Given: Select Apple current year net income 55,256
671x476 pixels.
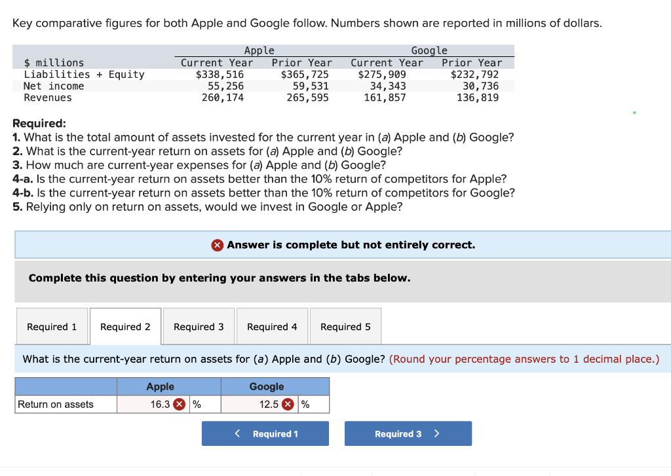Looking at the screenshot, I should click(225, 86).
